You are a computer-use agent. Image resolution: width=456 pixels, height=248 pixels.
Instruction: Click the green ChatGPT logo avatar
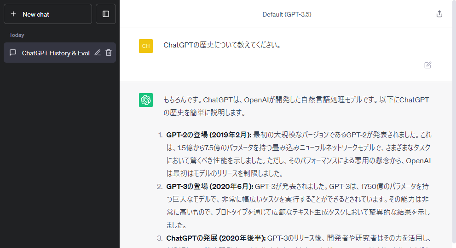pos(146,100)
